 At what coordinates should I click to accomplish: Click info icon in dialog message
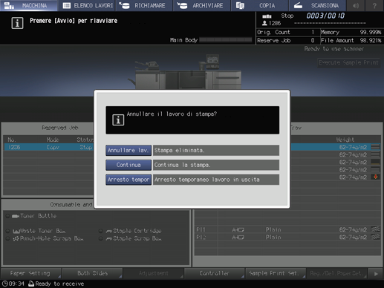click(x=118, y=120)
